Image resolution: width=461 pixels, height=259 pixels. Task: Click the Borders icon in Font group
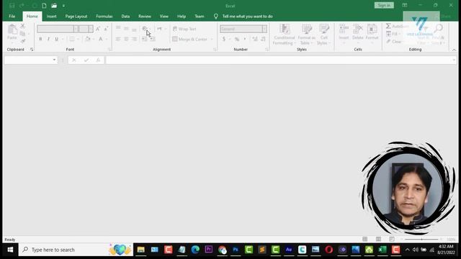point(72,39)
